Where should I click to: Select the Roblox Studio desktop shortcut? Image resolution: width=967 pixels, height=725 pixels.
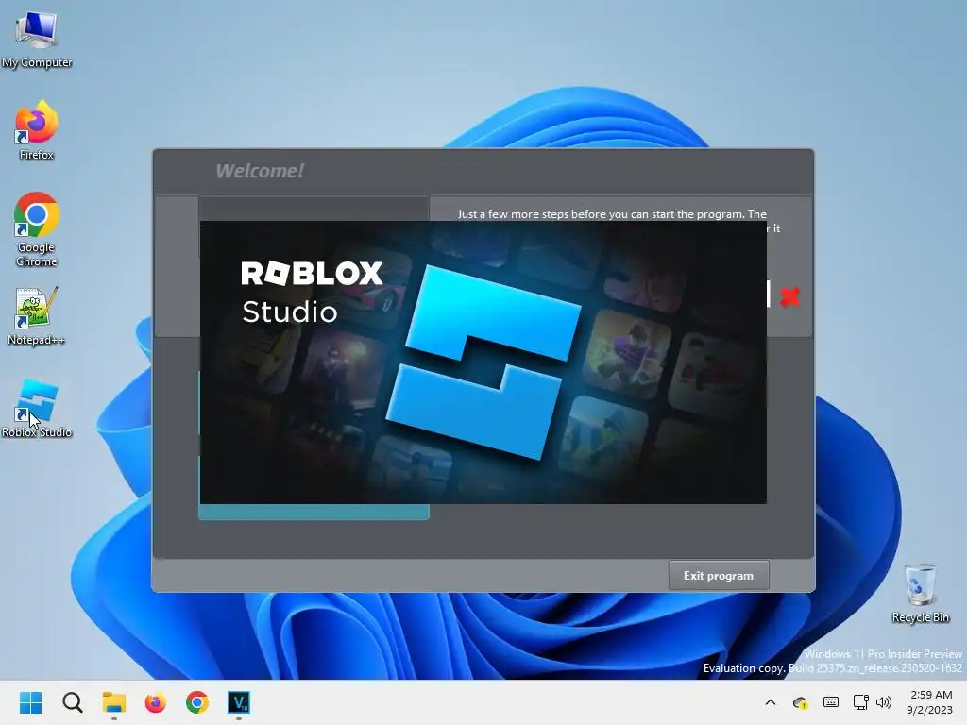[37, 408]
